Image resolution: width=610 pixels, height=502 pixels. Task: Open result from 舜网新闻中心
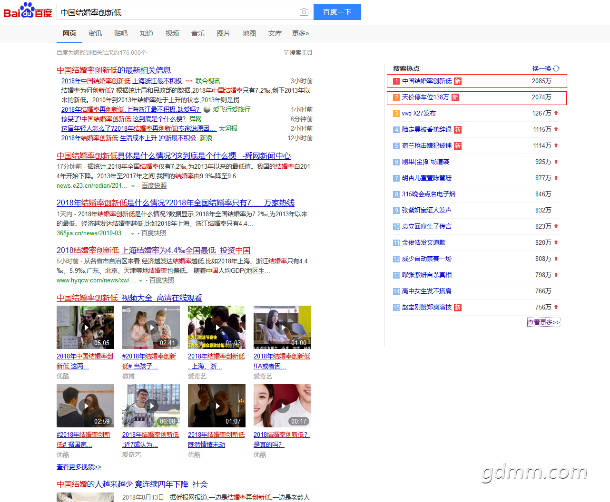174,155
